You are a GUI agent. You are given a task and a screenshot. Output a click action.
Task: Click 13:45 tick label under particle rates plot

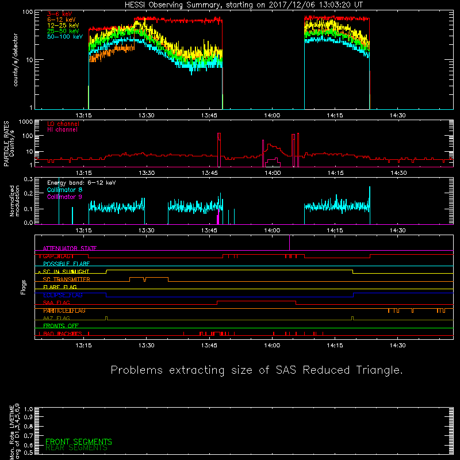(x=209, y=173)
